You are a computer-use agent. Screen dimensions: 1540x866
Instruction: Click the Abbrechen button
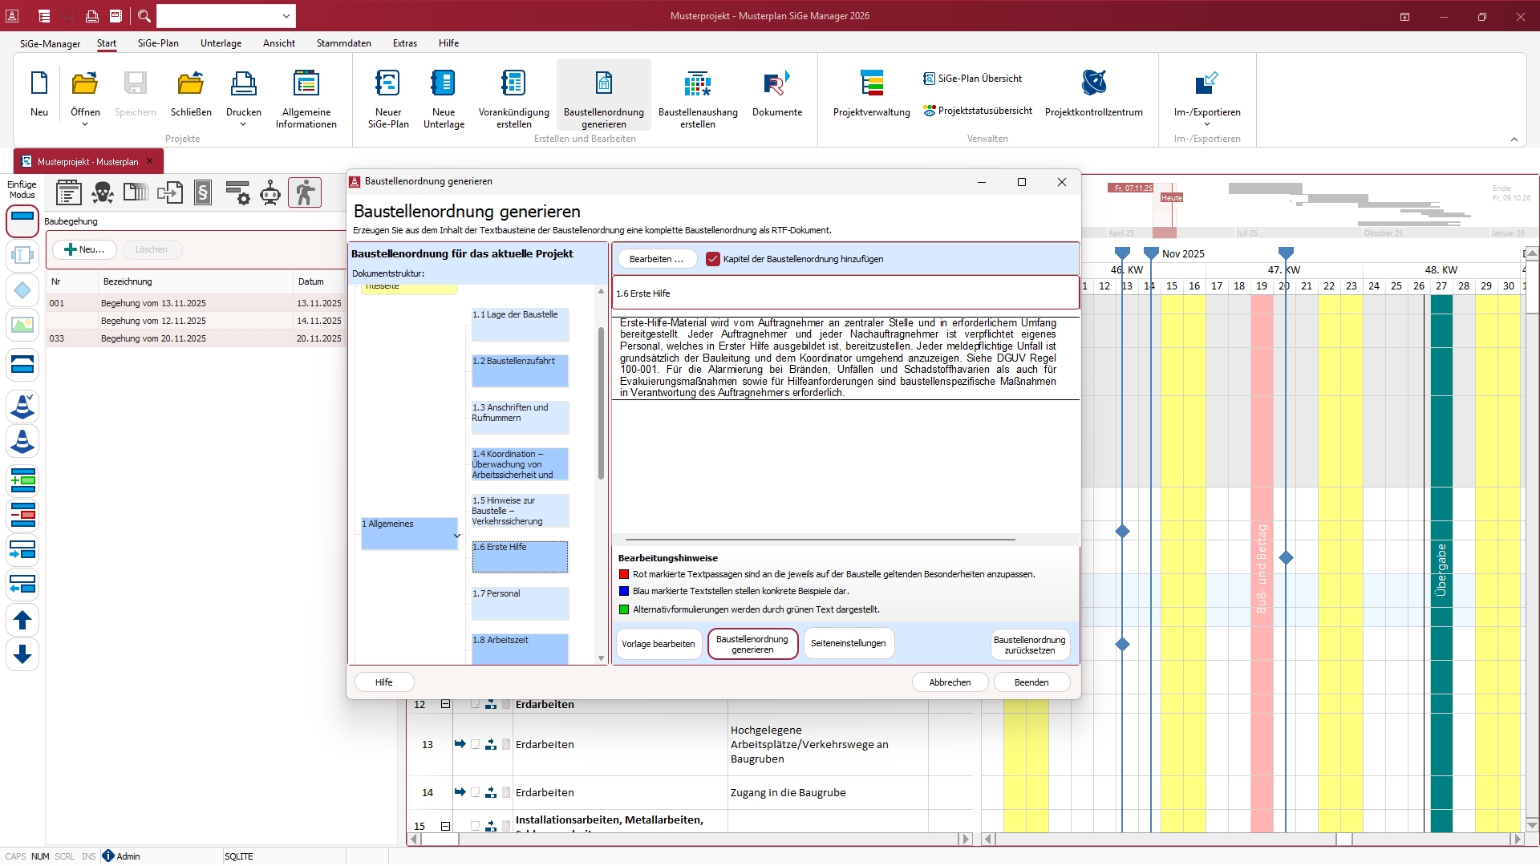[950, 682]
